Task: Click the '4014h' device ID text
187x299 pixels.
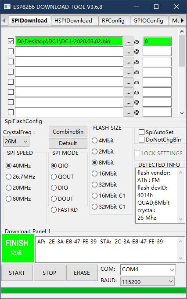Action: click(x=145, y=195)
